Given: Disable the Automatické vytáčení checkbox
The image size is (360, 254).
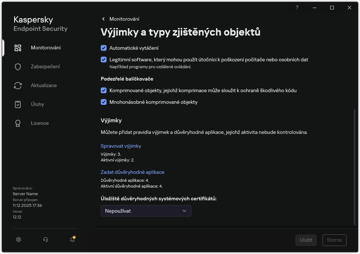Looking at the screenshot, I should click(104, 48).
